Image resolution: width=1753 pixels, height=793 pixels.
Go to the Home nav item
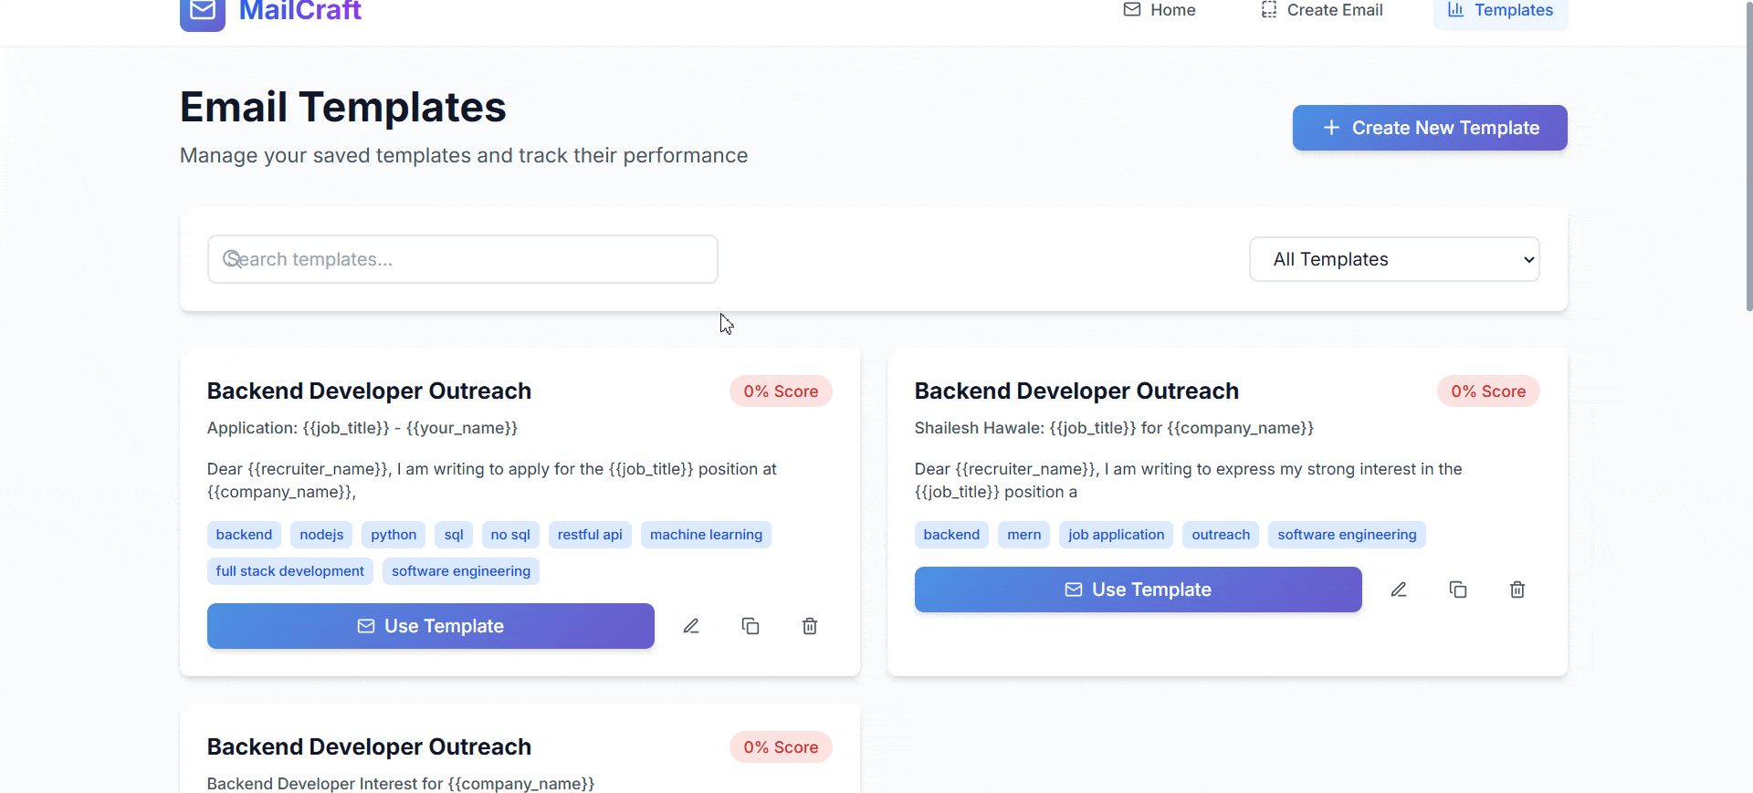pyautogui.click(x=1160, y=10)
